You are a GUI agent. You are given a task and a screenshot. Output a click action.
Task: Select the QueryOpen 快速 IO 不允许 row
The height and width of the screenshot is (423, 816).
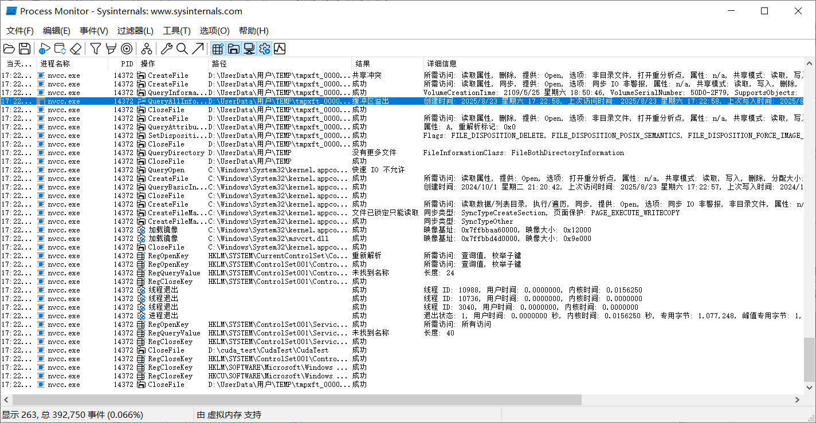(x=402, y=170)
